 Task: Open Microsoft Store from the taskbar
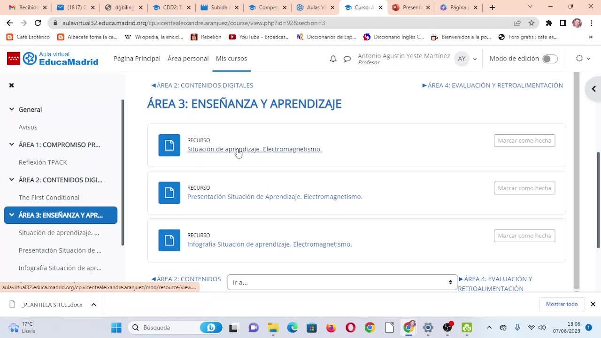(x=311, y=327)
